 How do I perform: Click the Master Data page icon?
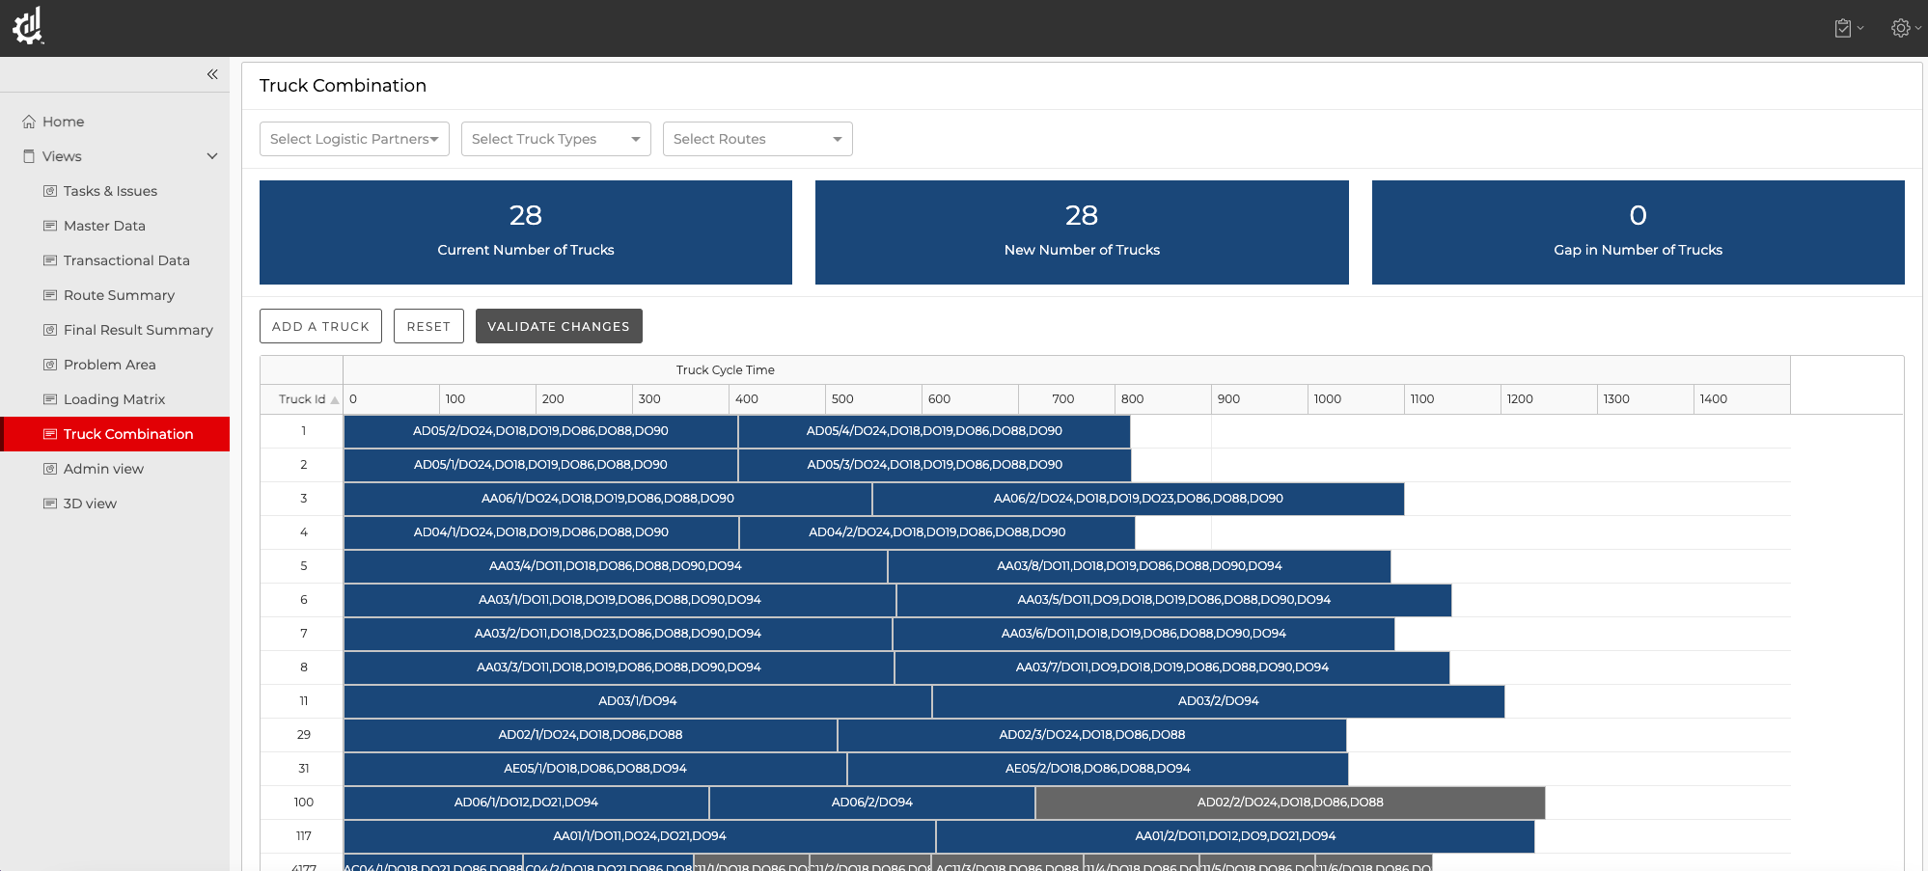(50, 226)
